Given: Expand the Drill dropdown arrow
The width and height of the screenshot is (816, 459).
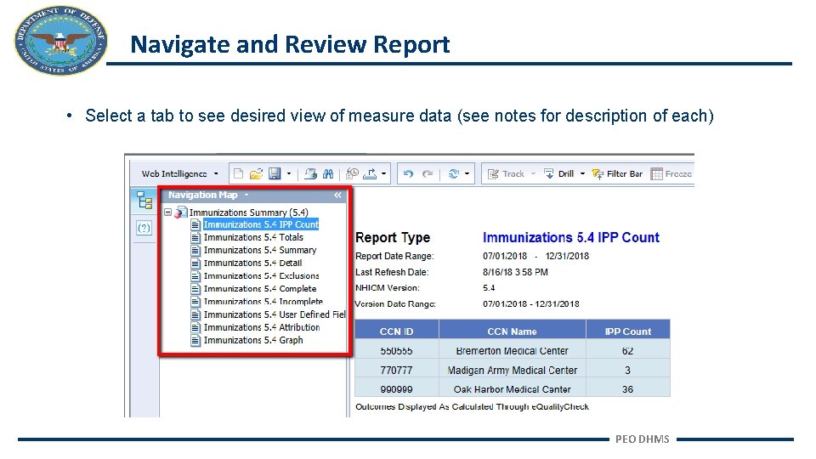Looking at the screenshot, I should pos(582,173).
